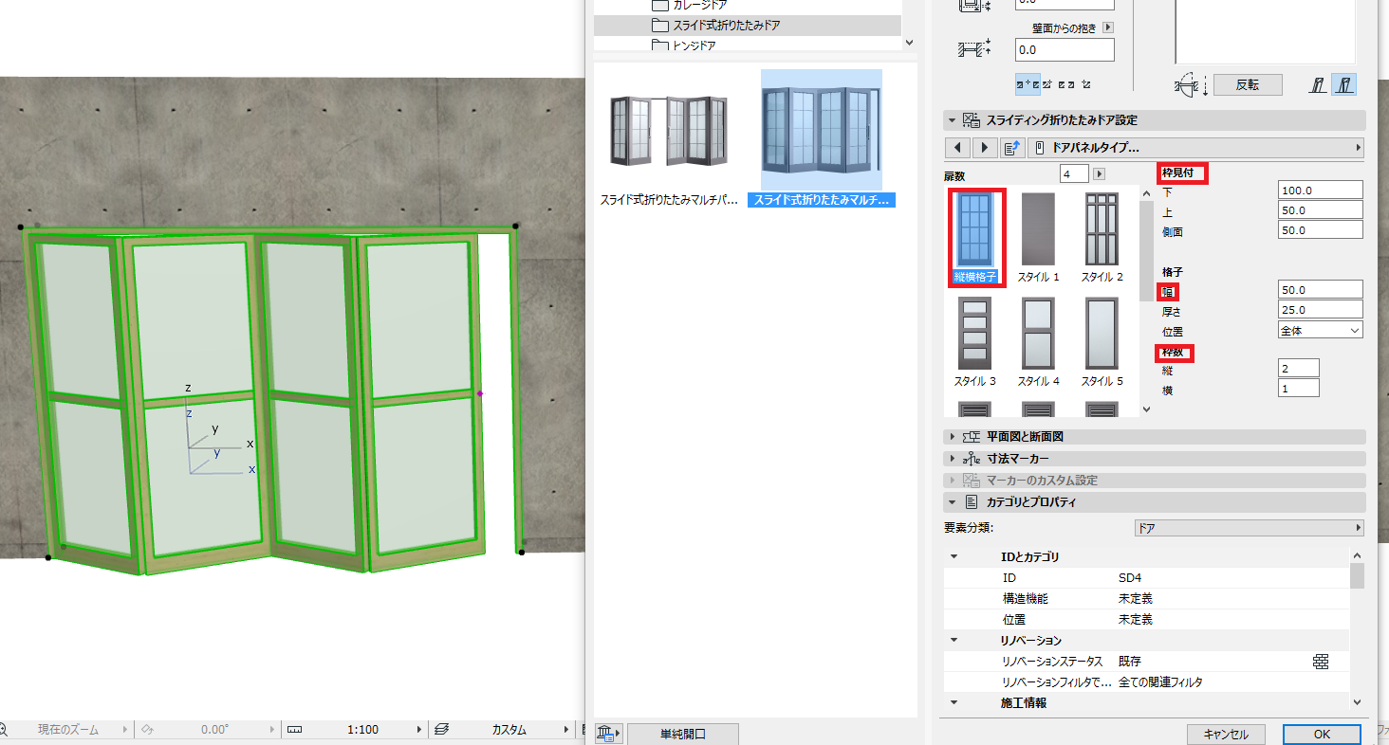Click the wall reveal depth icon
The height and width of the screenshot is (745, 1389).
[974, 48]
